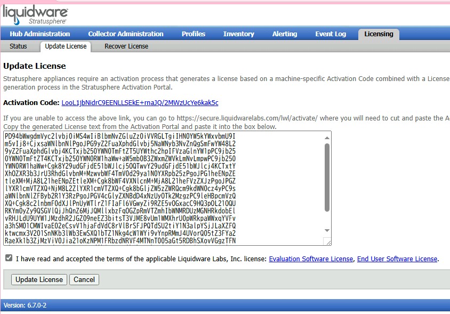Click the license text box scrollbar thumb
This screenshot has height=314, width=450.
coord(327,178)
